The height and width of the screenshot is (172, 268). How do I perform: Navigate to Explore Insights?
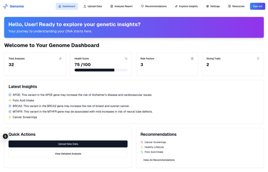(186, 6)
